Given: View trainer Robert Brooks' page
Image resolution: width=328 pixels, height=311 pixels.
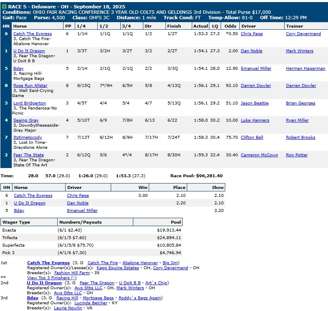Looking at the screenshot, I should click(300, 138).
